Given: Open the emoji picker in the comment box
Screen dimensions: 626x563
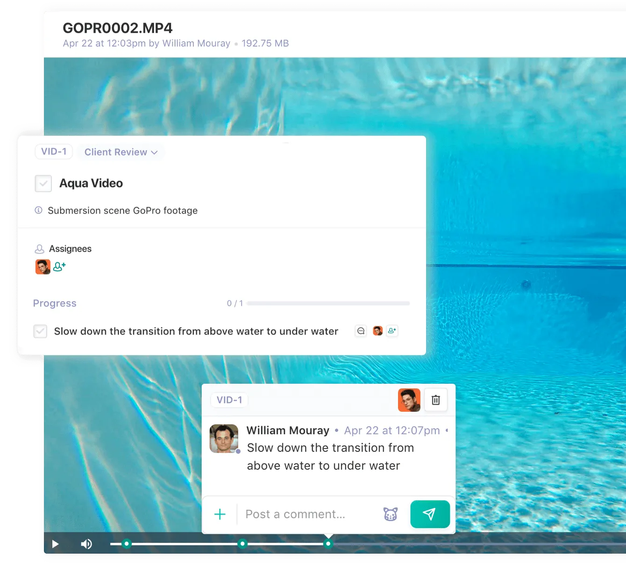Looking at the screenshot, I should (390, 514).
